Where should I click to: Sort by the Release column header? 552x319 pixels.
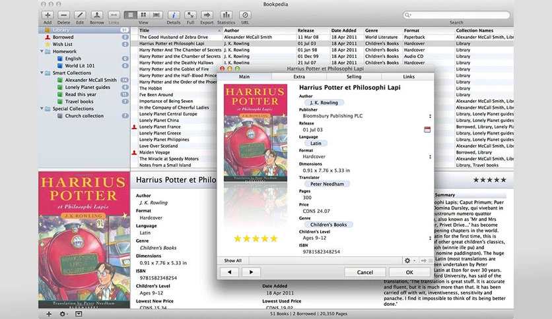[x=312, y=30]
